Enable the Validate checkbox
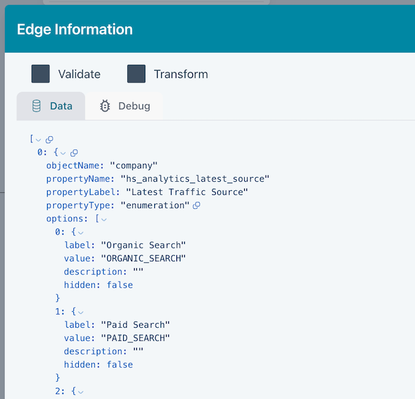This screenshot has width=415, height=399. (41, 74)
